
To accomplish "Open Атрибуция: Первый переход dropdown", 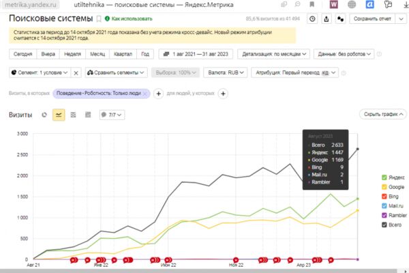I will point(294,72).
